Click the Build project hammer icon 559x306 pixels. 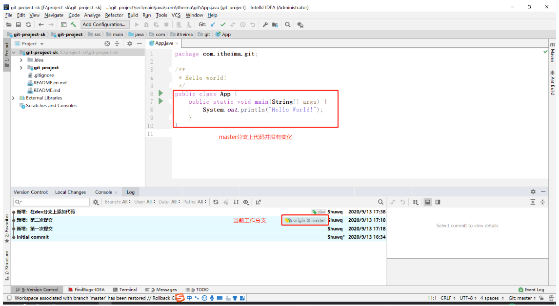tap(73, 24)
